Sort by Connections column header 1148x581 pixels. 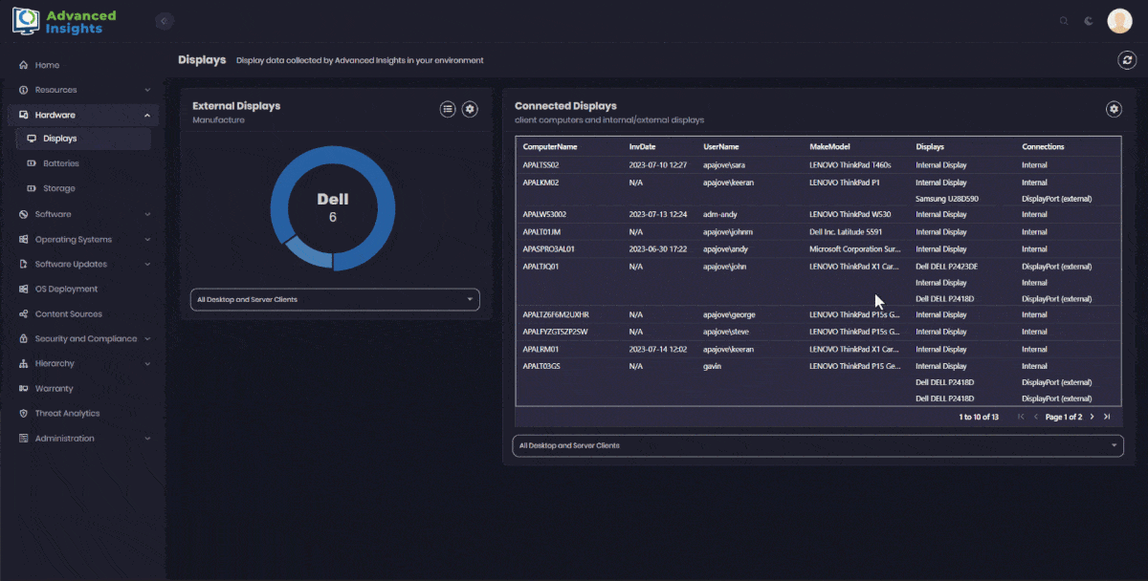point(1043,147)
